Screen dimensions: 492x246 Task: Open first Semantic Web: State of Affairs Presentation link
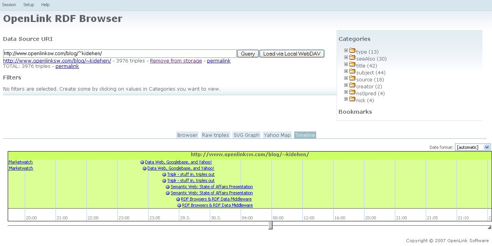(x=212, y=187)
